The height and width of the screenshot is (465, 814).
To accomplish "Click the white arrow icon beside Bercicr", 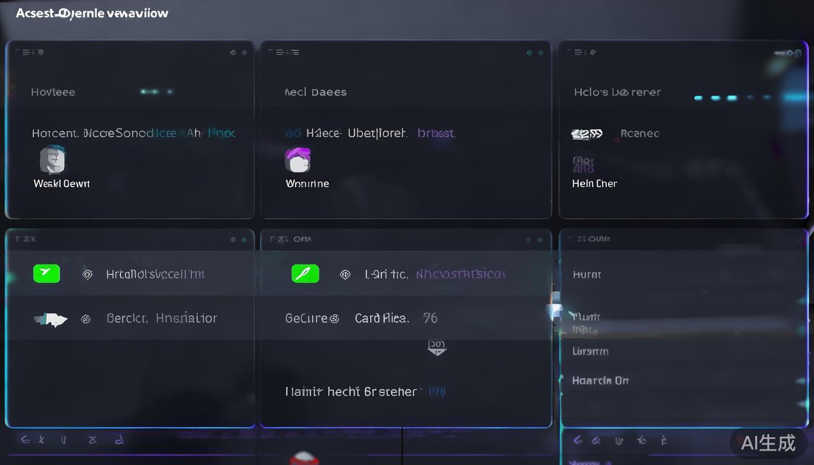I will pos(51,319).
